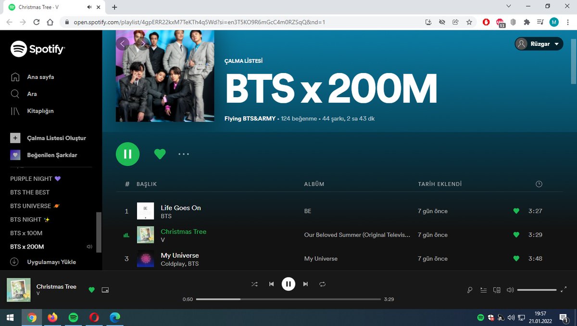
Task: Bookmark this page with the star
Action: pyautogui.click(x=469, y=22)
